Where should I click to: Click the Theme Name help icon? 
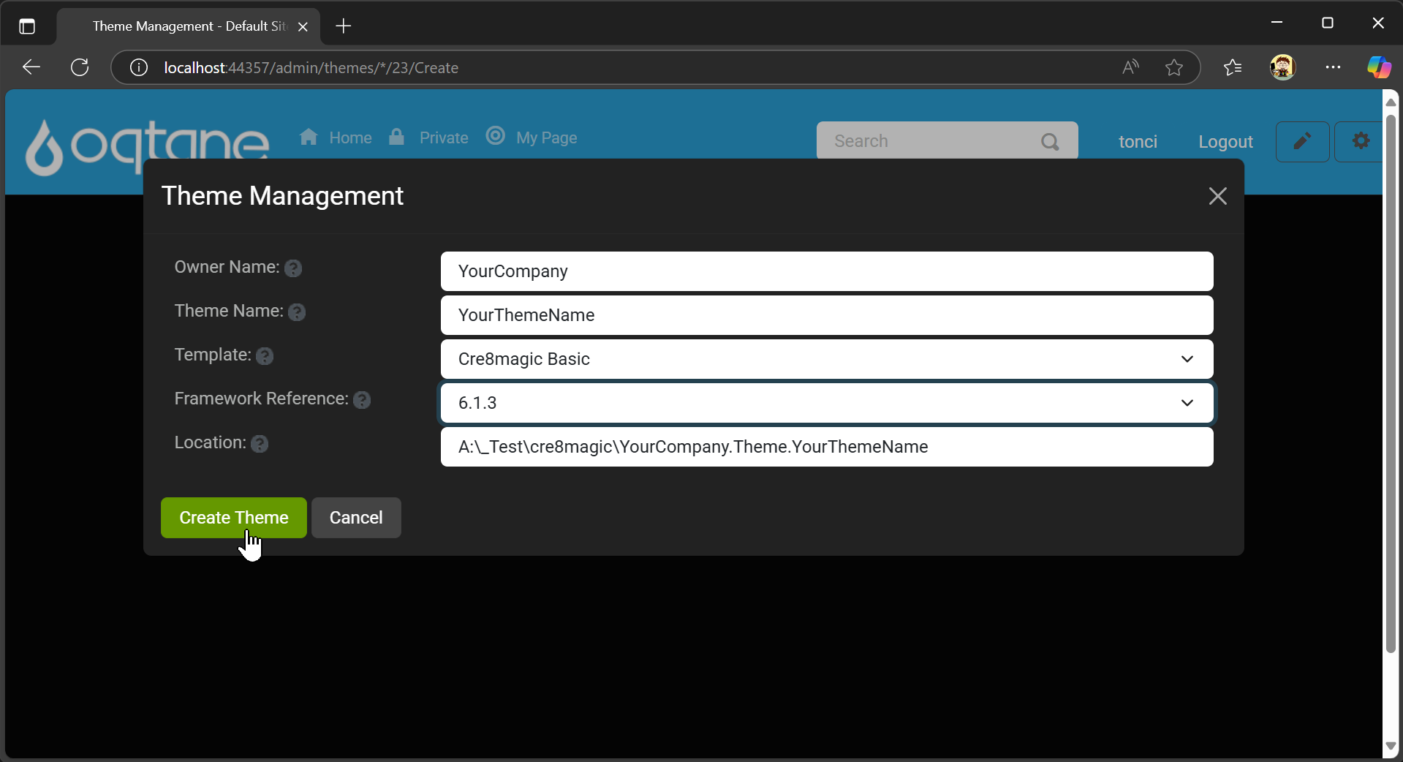[x=297, y=312]
